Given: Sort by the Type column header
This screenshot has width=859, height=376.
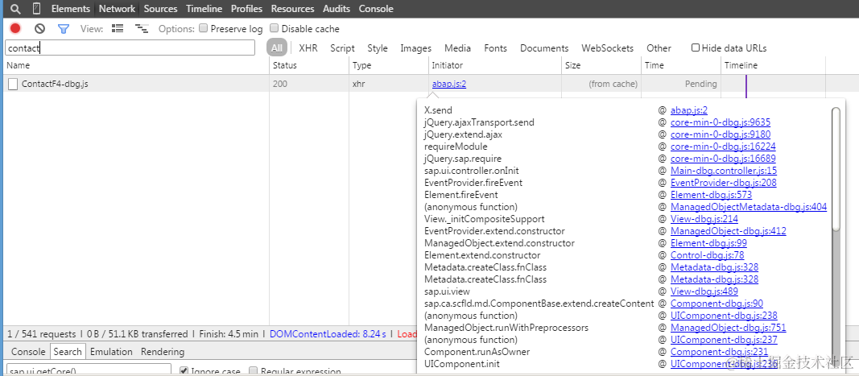Looking at the screenshot, I should (x=389, y=65).
